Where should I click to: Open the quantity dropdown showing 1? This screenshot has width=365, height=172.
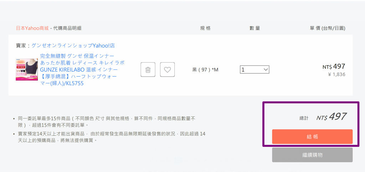pos(255,69)
